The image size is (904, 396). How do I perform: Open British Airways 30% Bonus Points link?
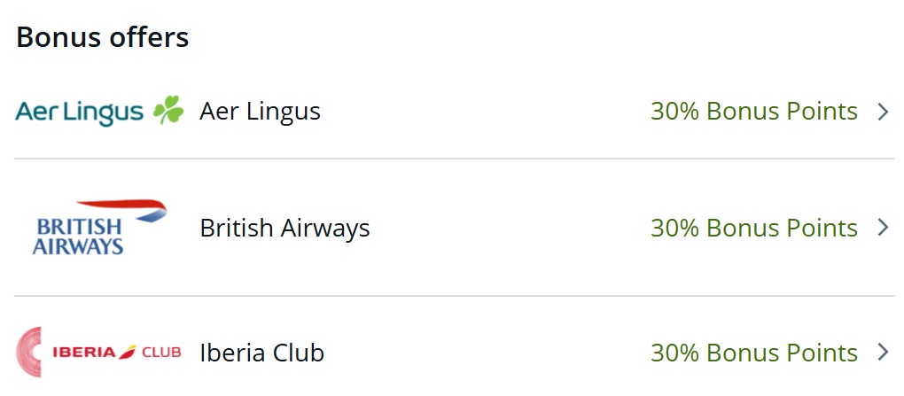coord(753,229)
